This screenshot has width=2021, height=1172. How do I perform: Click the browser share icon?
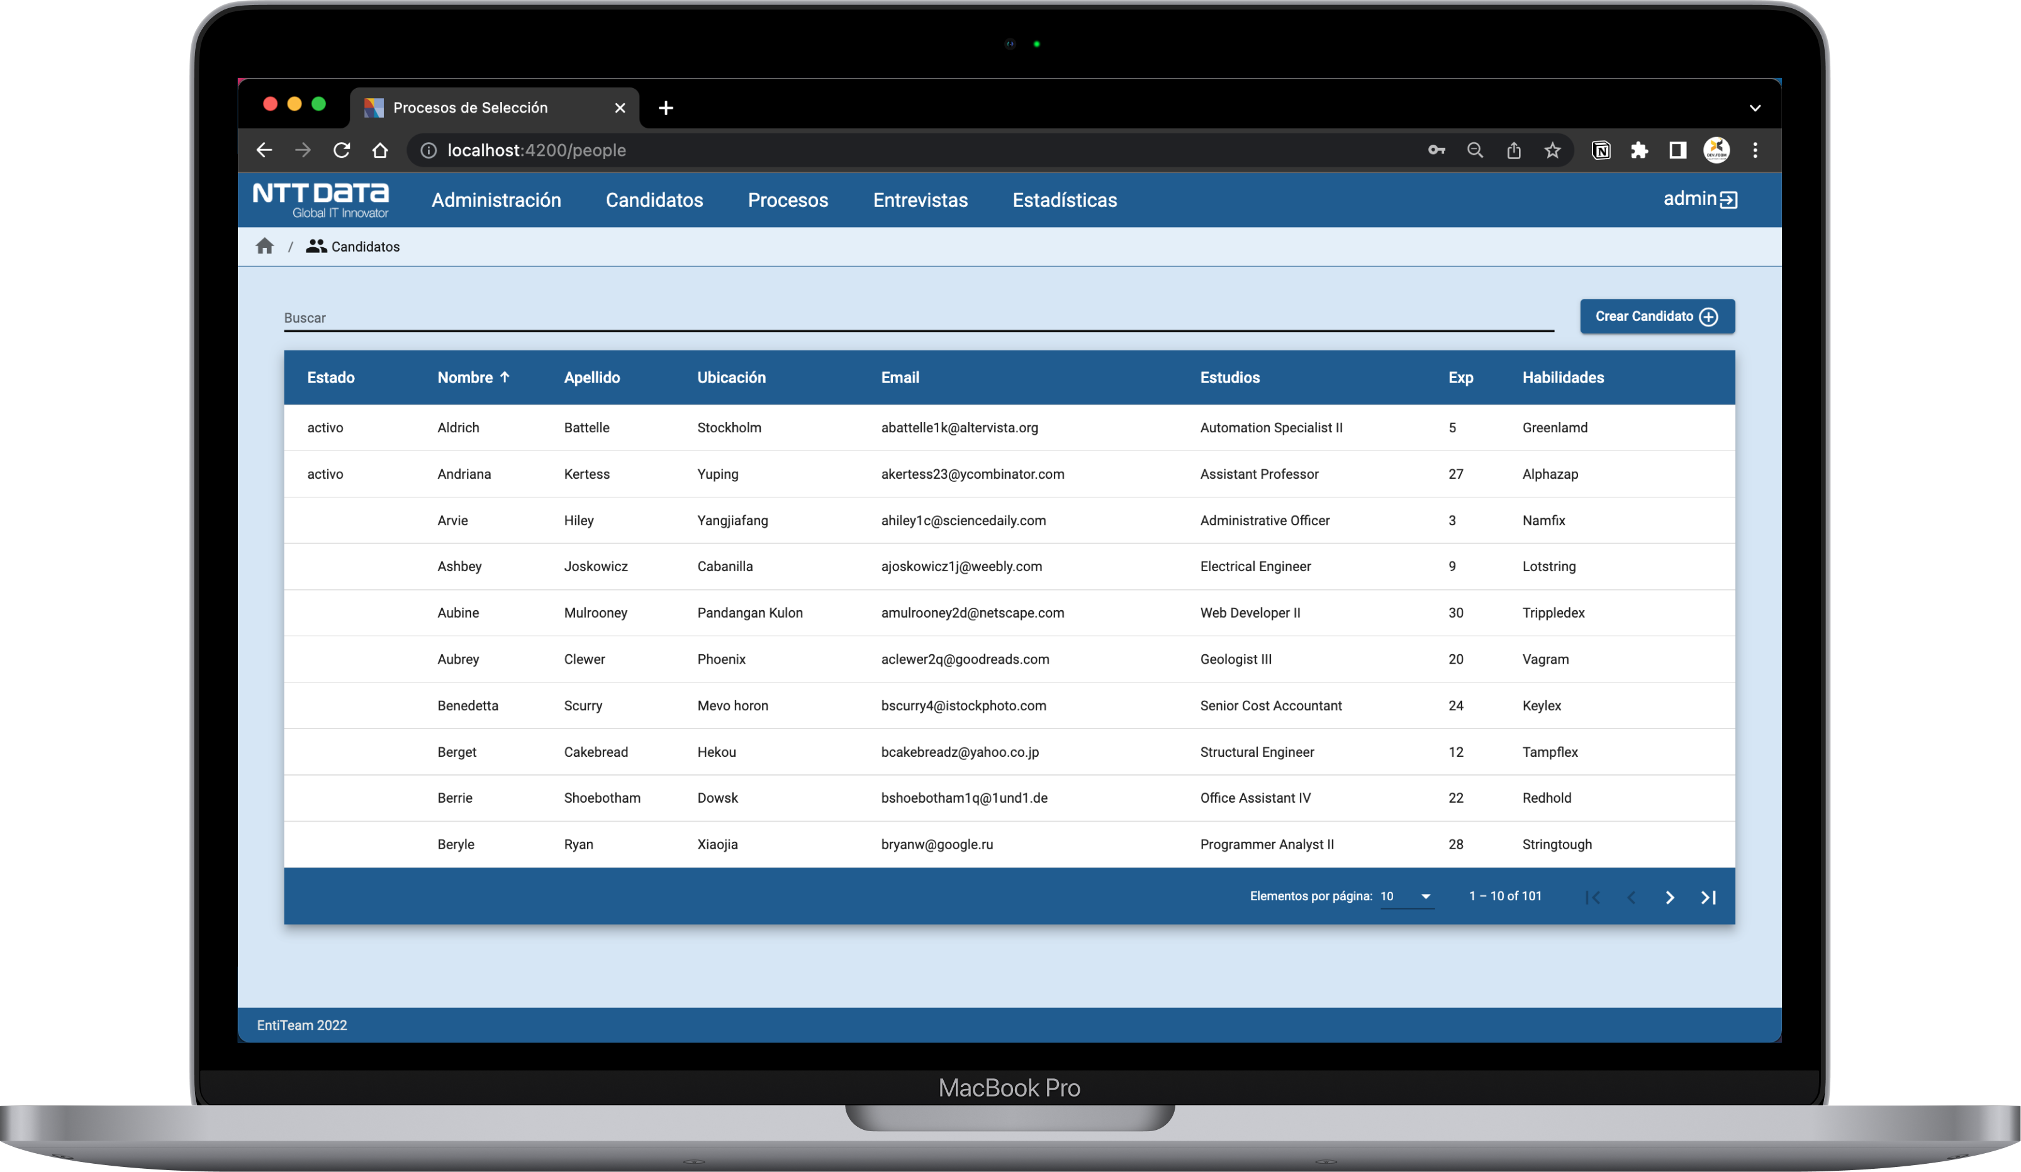coord(1513,150)
